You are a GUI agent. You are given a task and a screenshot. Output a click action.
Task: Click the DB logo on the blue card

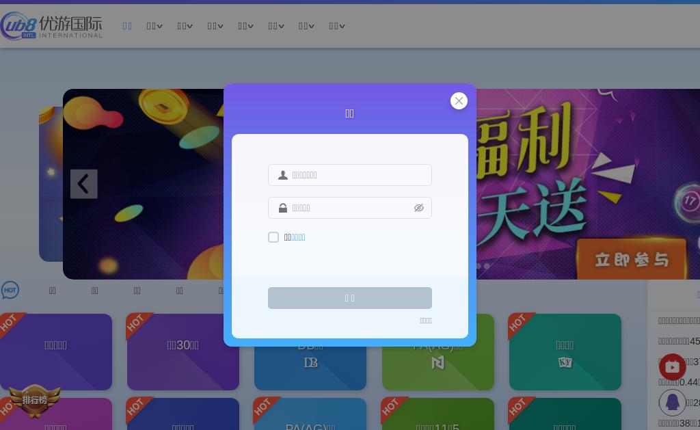click(310, 362)
